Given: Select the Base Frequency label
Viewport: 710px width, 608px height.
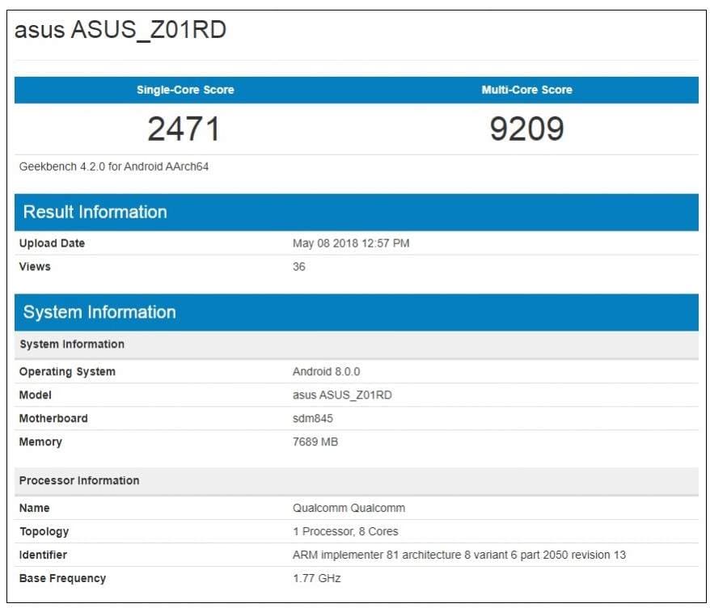Looking at the screenshot, I should pos(62,579).
